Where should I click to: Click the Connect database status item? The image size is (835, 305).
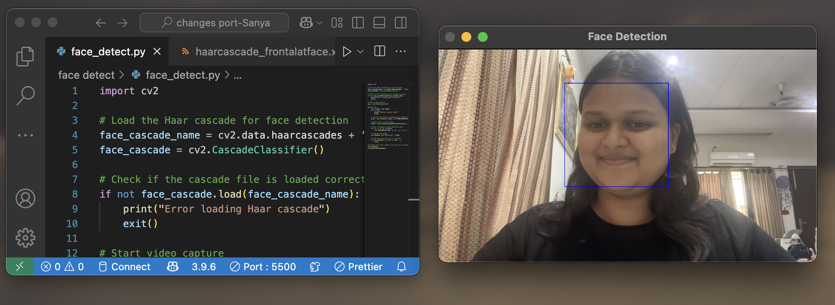125,267
